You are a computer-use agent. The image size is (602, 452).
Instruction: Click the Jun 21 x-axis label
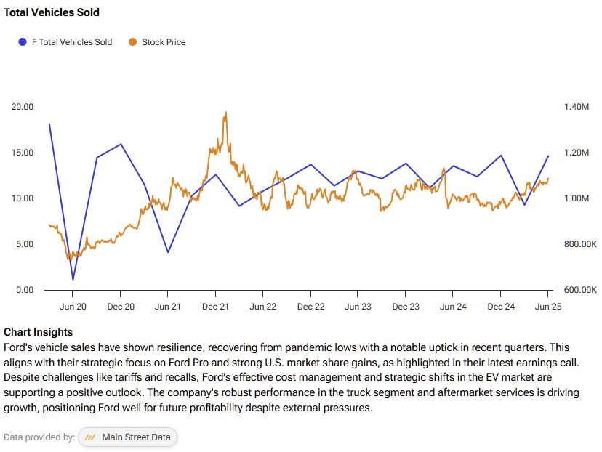(168, 307)
